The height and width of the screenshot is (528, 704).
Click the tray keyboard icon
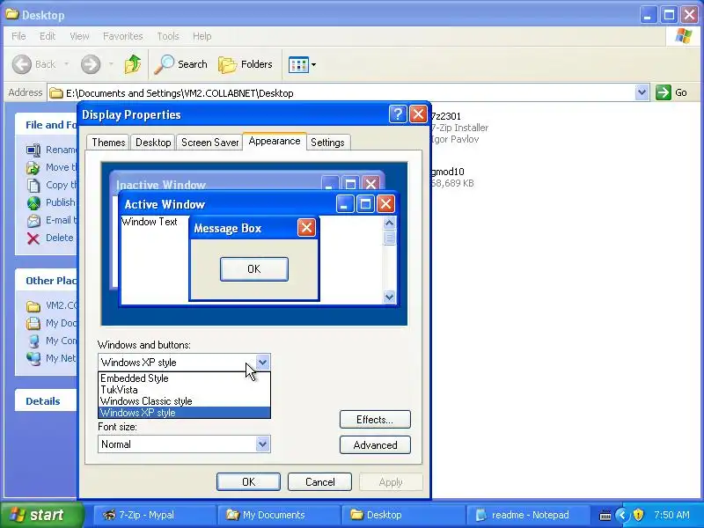[605, 515]
